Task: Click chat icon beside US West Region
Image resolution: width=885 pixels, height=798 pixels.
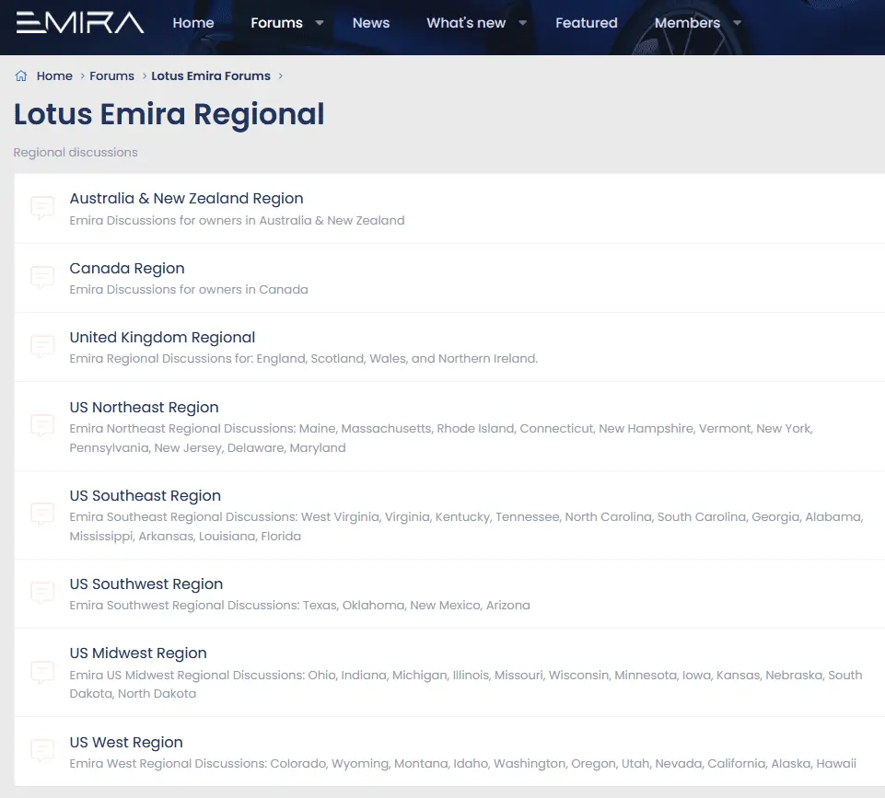Action: click(x=42, y=751)
